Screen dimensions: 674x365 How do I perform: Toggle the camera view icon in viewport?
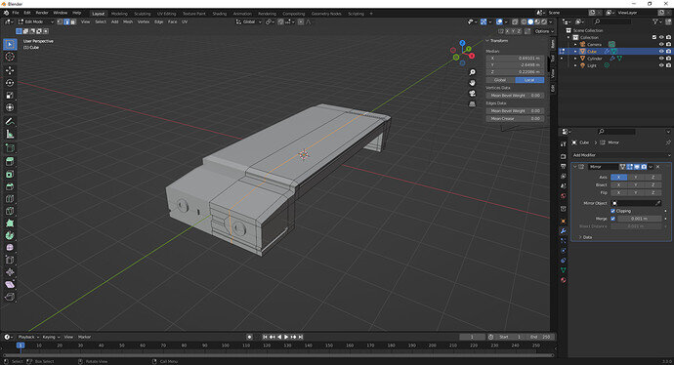(472, 93)
